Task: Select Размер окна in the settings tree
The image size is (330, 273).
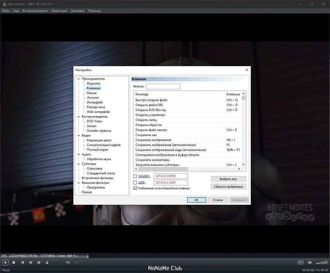Action: point(96,107)
